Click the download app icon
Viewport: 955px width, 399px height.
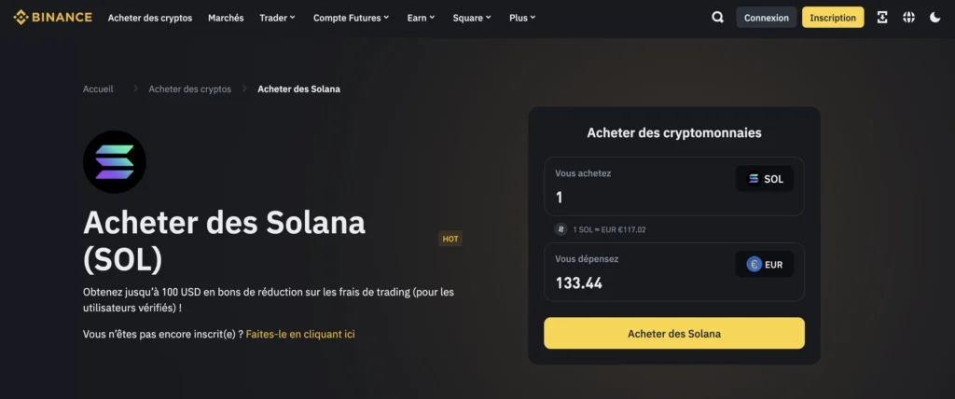click(x=882, y=17)
